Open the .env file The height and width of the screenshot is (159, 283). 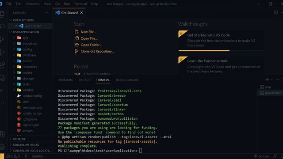click(26, 102)
